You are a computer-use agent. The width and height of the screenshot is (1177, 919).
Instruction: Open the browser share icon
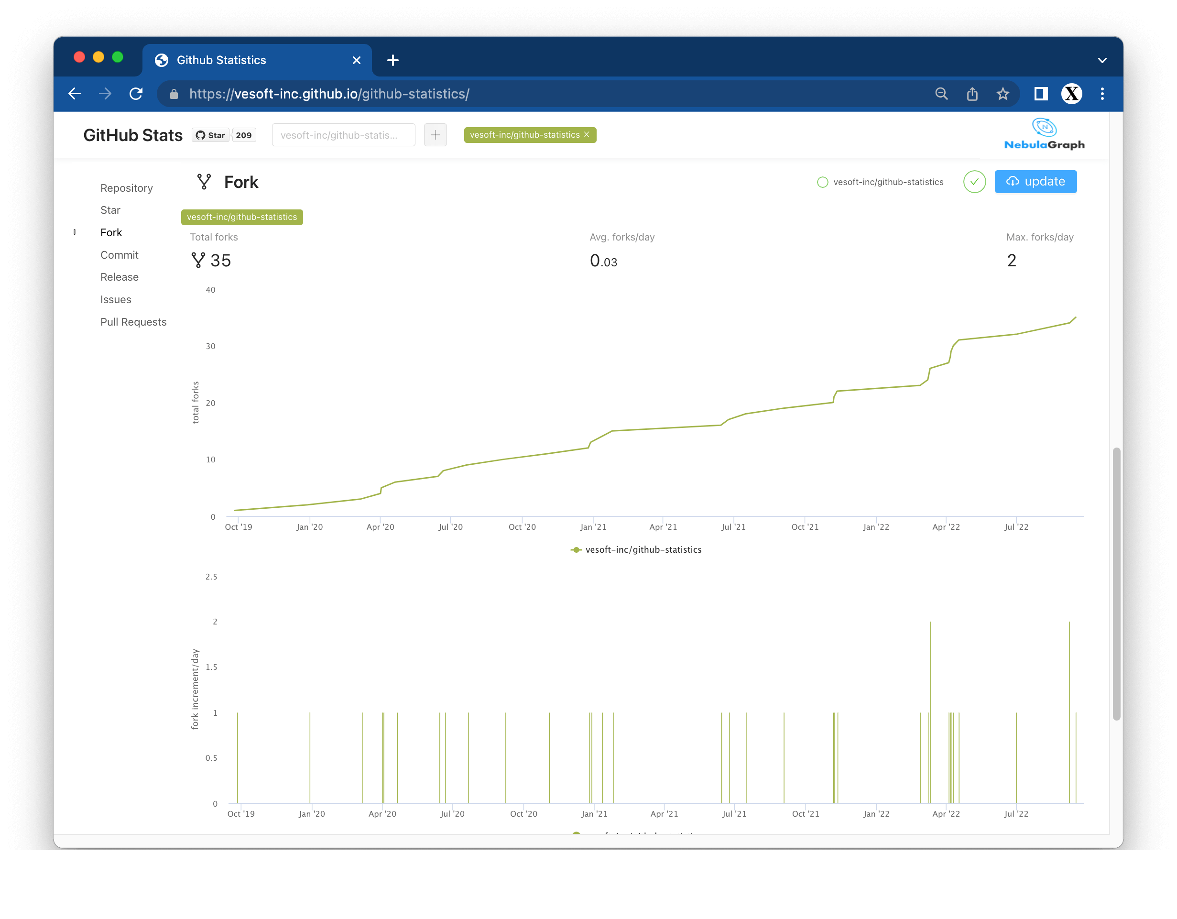pos(972,94)
